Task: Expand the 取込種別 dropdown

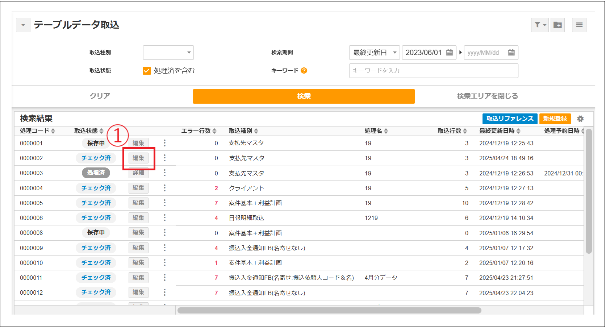Action: tap(168, 53)
